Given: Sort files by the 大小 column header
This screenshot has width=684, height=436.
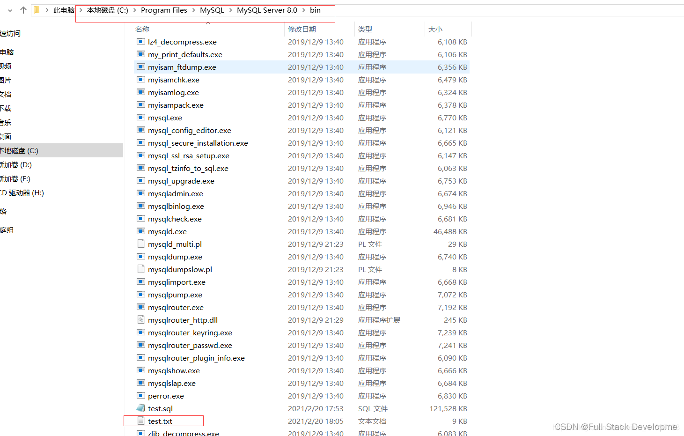Looking at the screenshot, I should (435, 29).
